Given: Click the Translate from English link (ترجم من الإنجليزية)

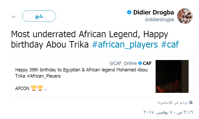Looking at the screenshot, I should (173, 102).
